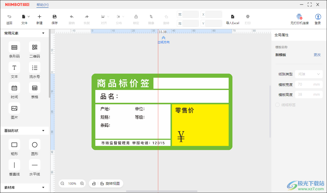
Task: Click the horizontal scrollbar below the canvas
Action: 162,191
